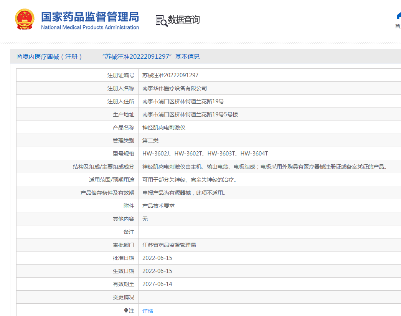Click the 结构及组成/主要组成成分 label
The height and width of the screenshot is (316, 401).
104,167
